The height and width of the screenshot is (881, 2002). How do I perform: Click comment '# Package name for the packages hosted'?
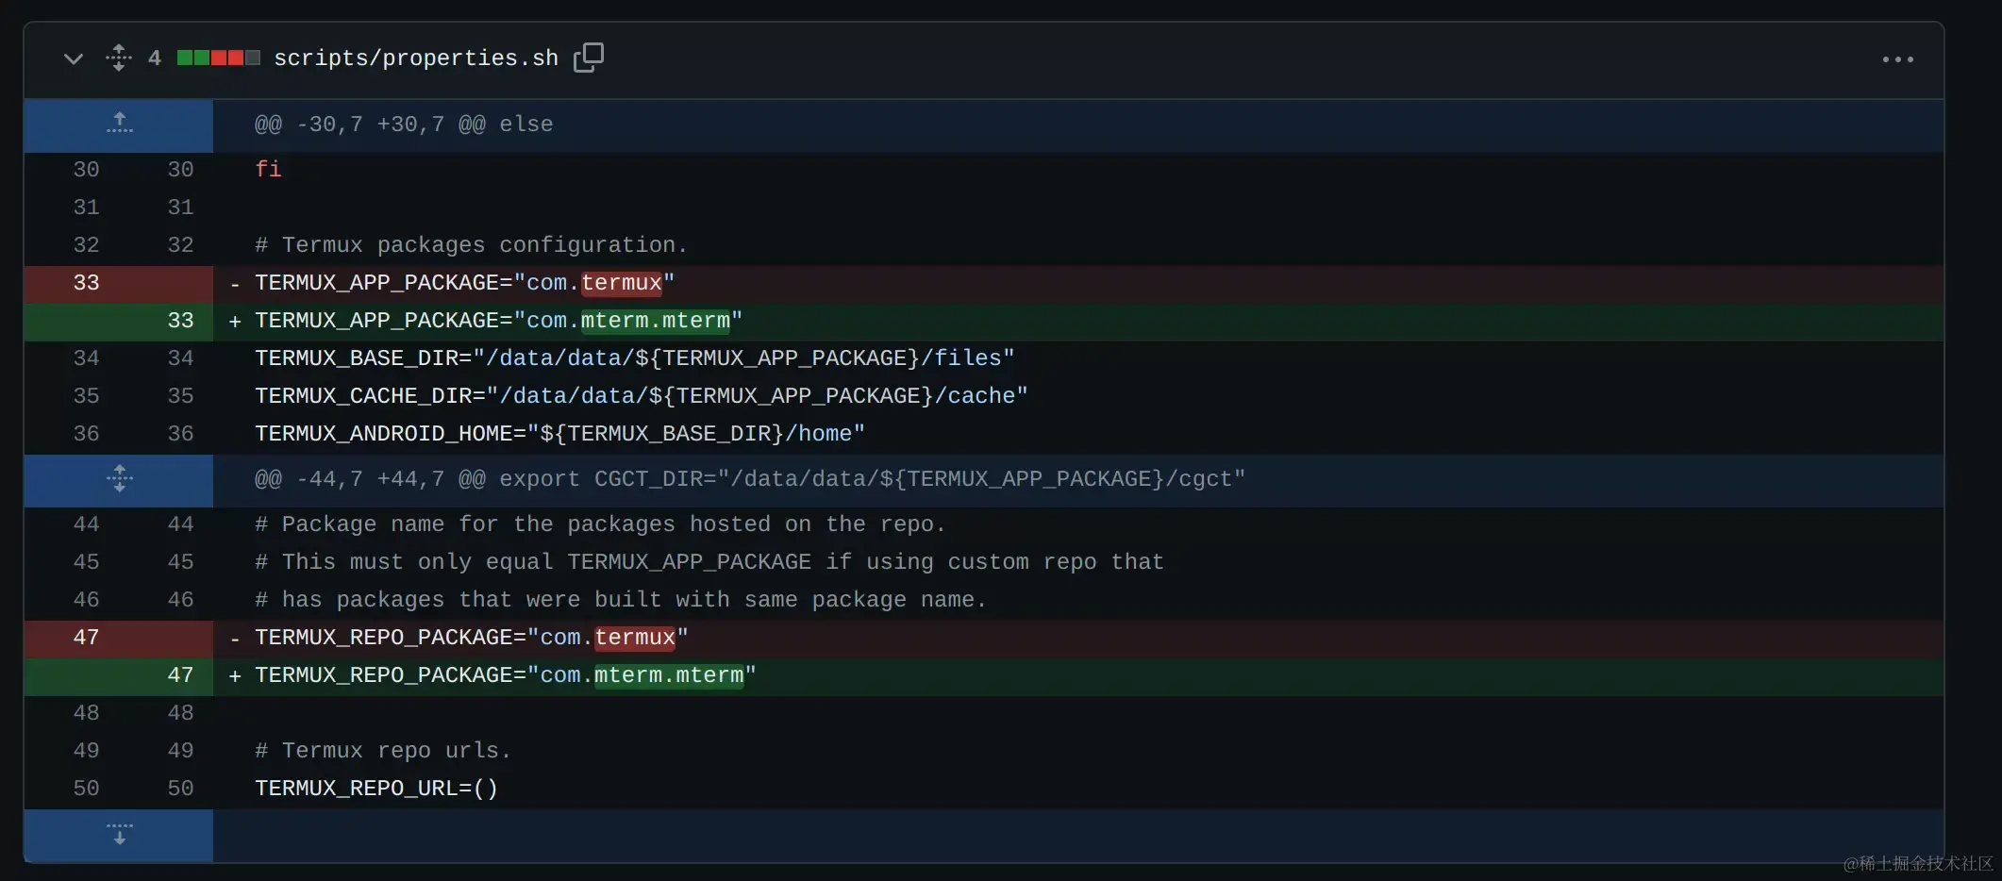(x=600, y=524)
